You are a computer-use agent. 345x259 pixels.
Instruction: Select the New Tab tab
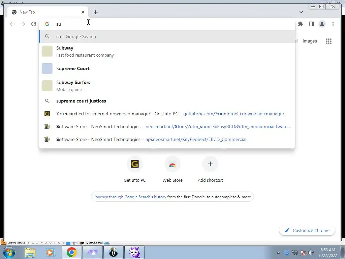[48, 12]
